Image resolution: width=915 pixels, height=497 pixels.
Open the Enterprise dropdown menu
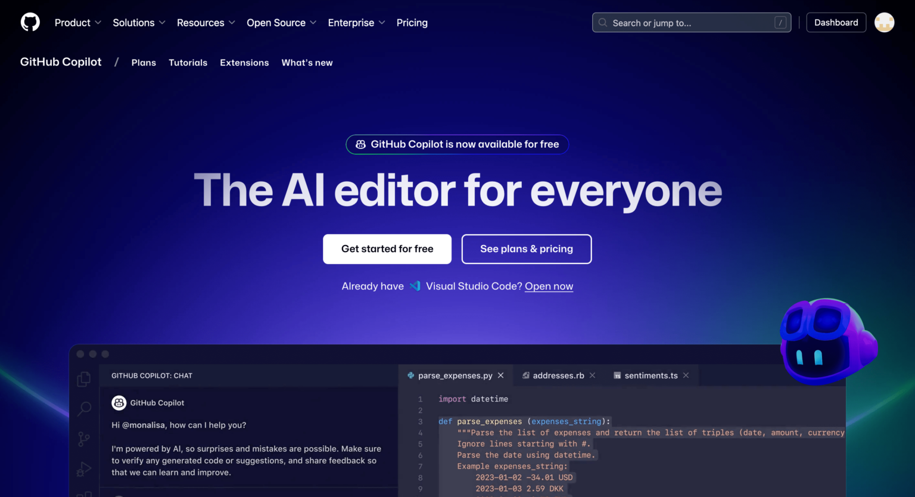356,23
